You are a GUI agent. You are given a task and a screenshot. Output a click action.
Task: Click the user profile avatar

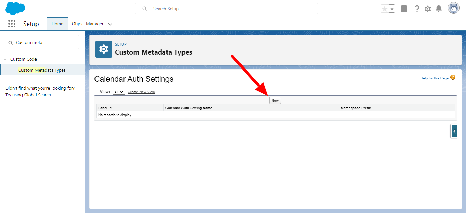(x=454, y=9)
